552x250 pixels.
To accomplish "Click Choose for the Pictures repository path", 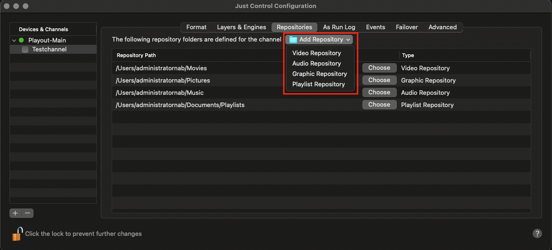I will pos(379,80).
